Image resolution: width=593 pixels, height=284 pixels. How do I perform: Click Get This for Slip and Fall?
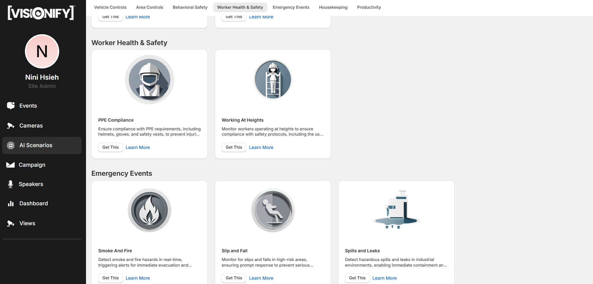click(234, 278)
